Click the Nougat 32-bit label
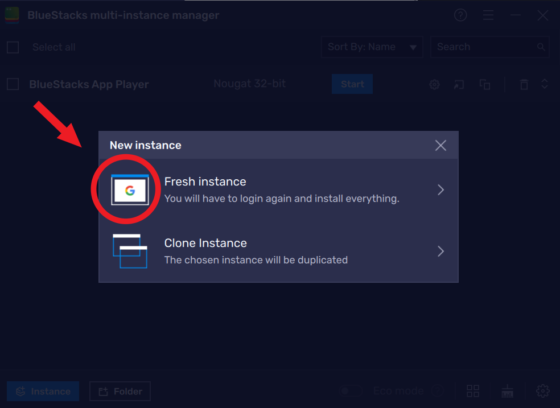The width and height of the screenshot is (560, 408). (x=250, y=84)
